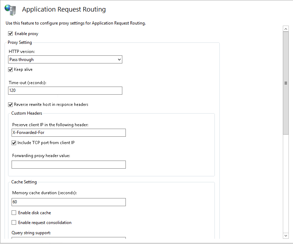Toggle Include TCP port from client IP
Screen dimensions: 293x244
coord(14,143)
